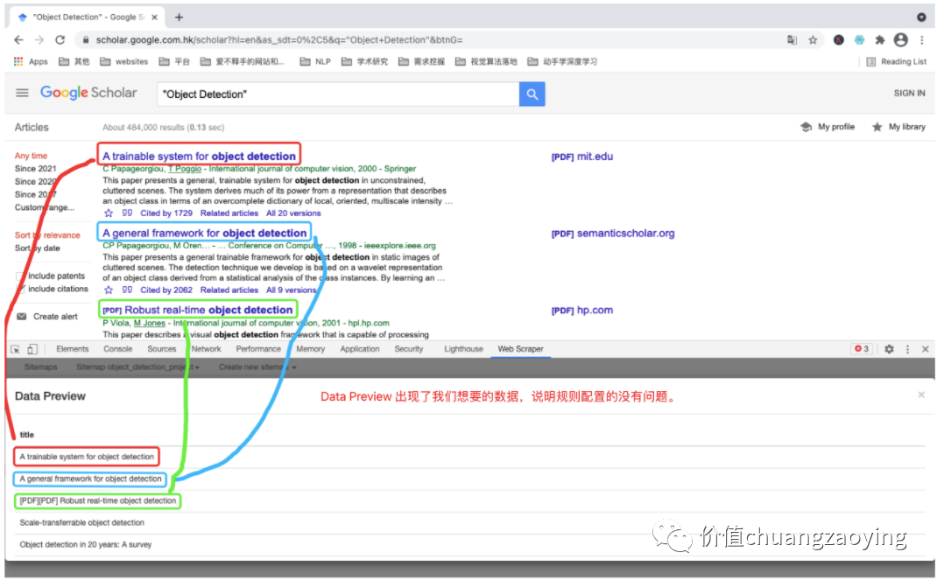This screenshot has width=937, height=580.
Task: Click Related articles for the first result
Action: 229,213
